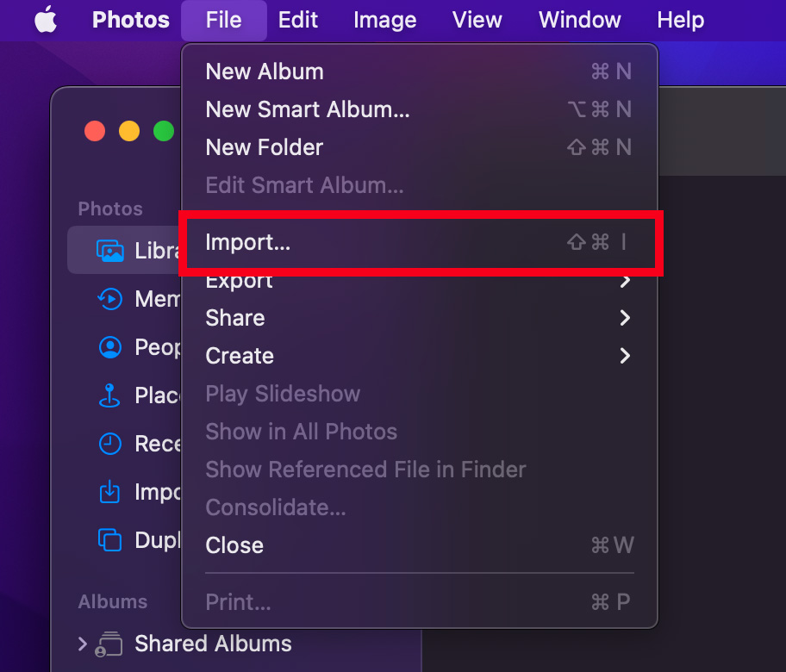The width and height of the screenshot is (786, 672).
Task: Open Duplicates via its sidebar icon
Action: [x=109, y=540]
